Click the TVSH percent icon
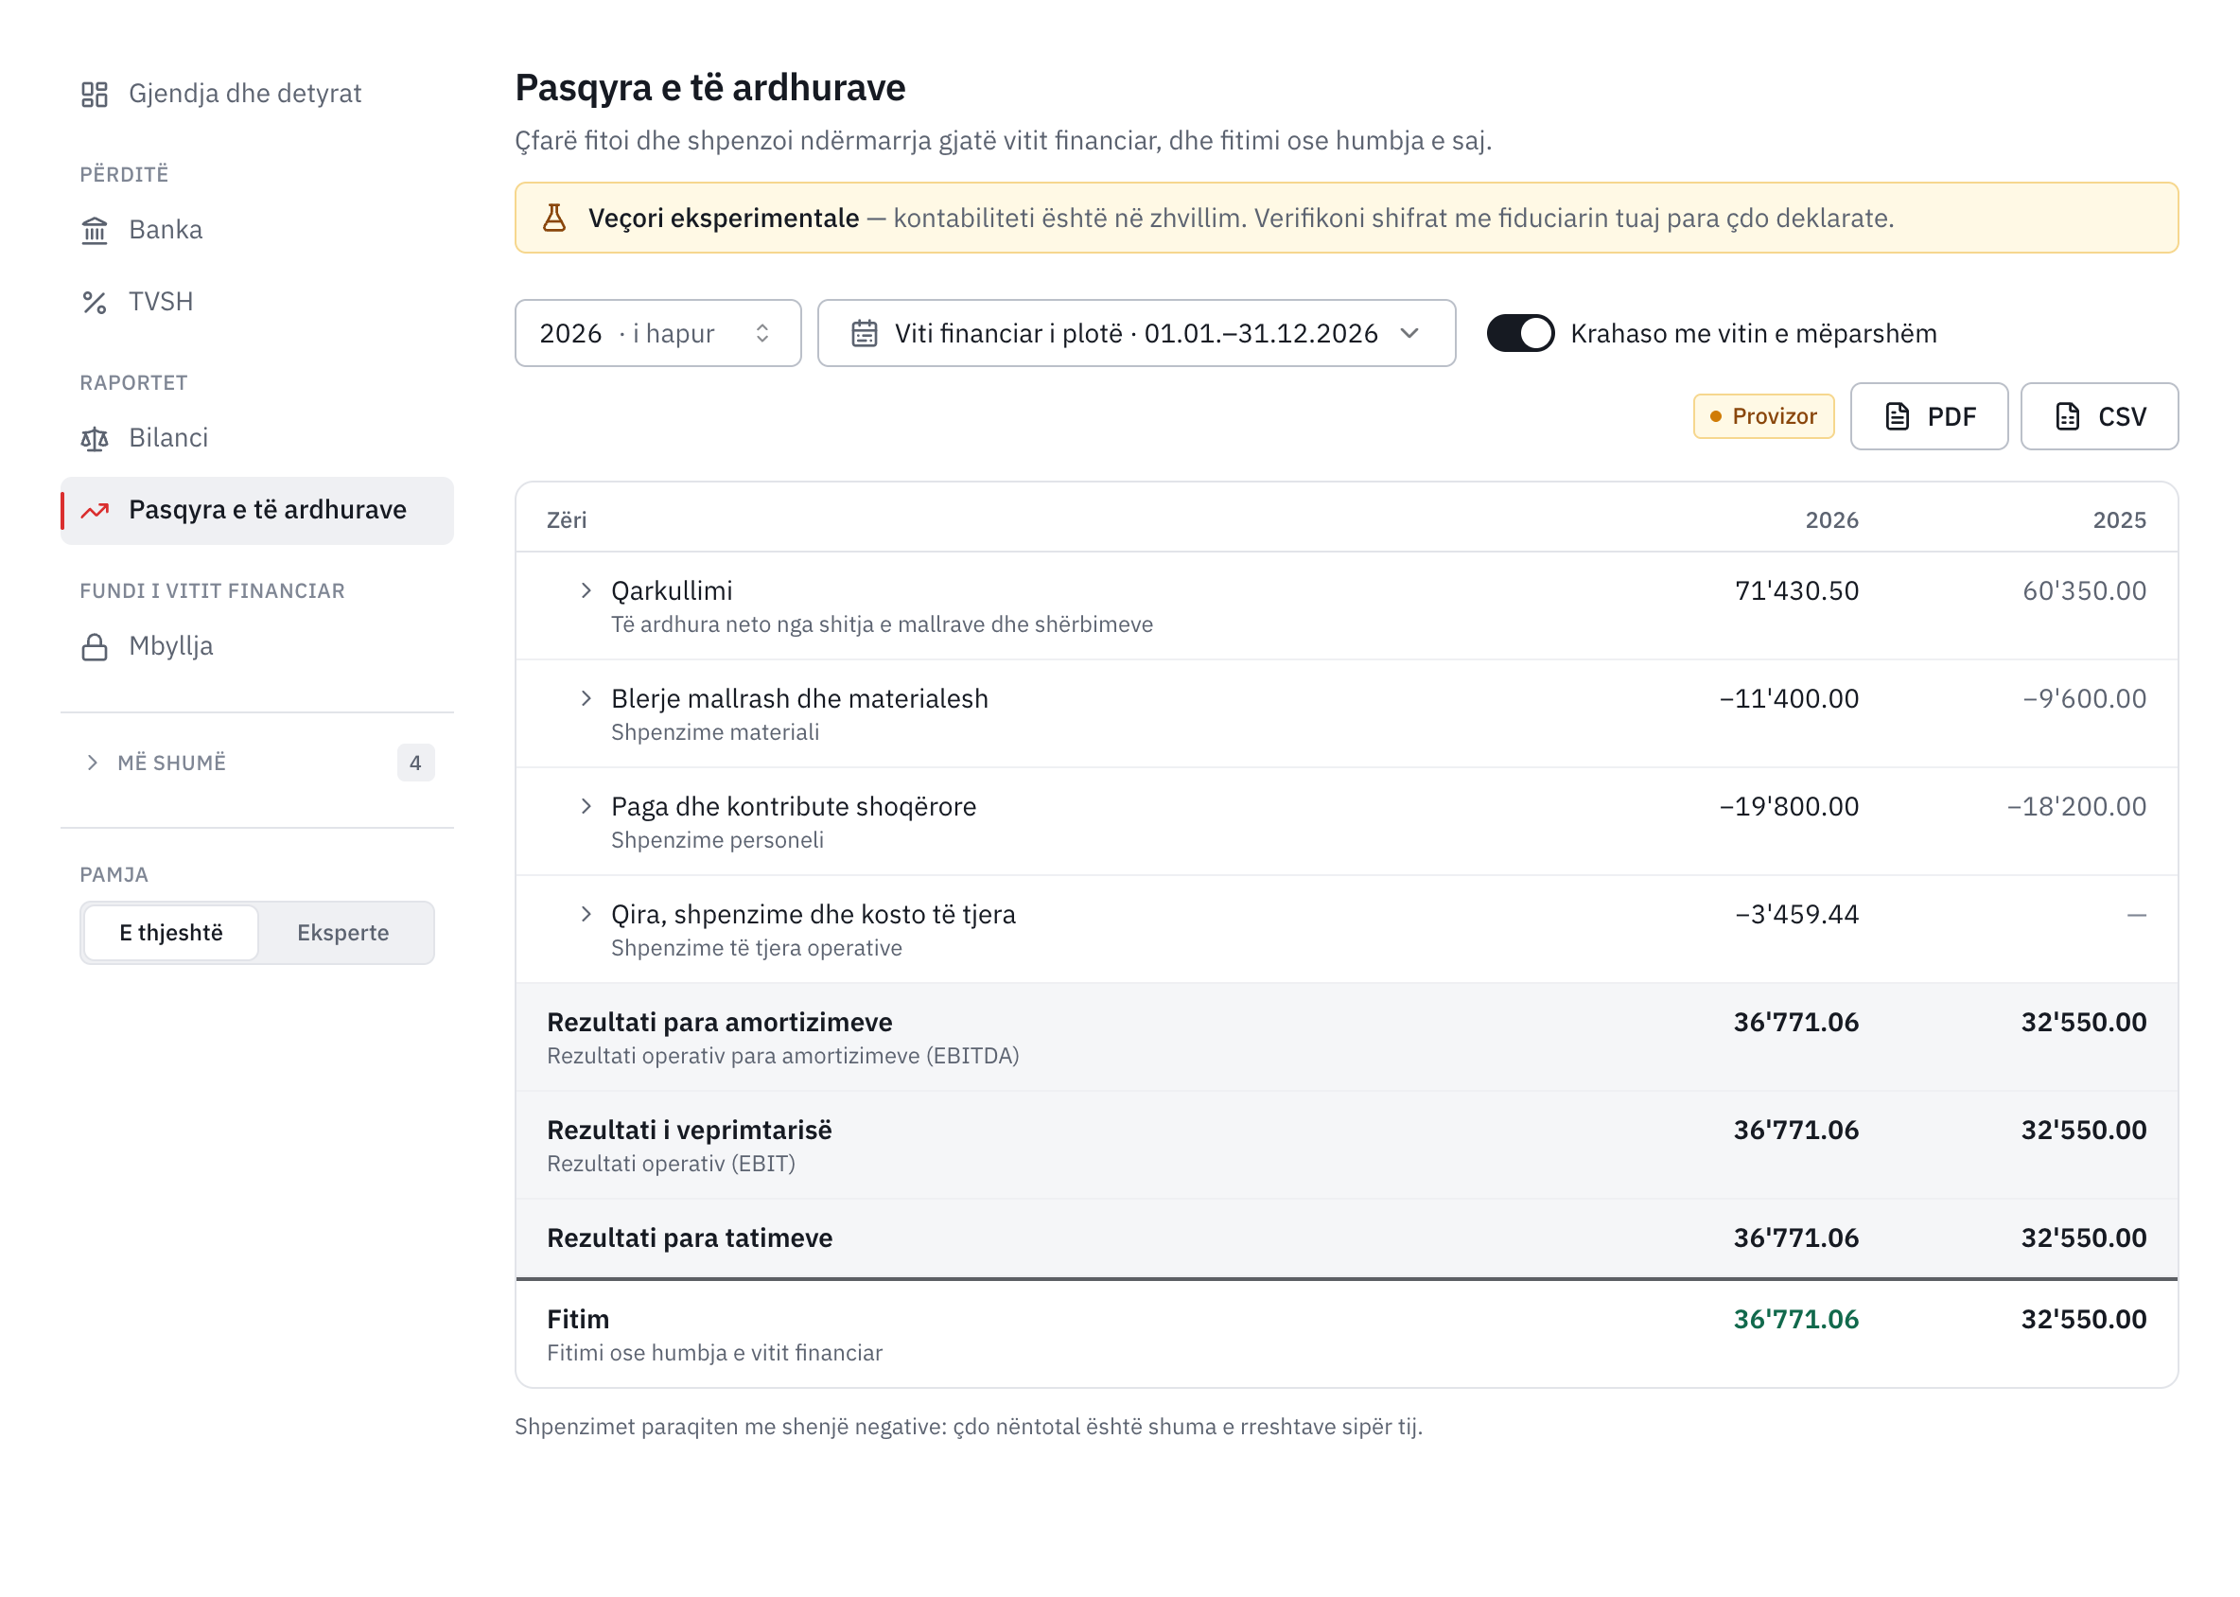2240x1597 pixels. [95, 302]
